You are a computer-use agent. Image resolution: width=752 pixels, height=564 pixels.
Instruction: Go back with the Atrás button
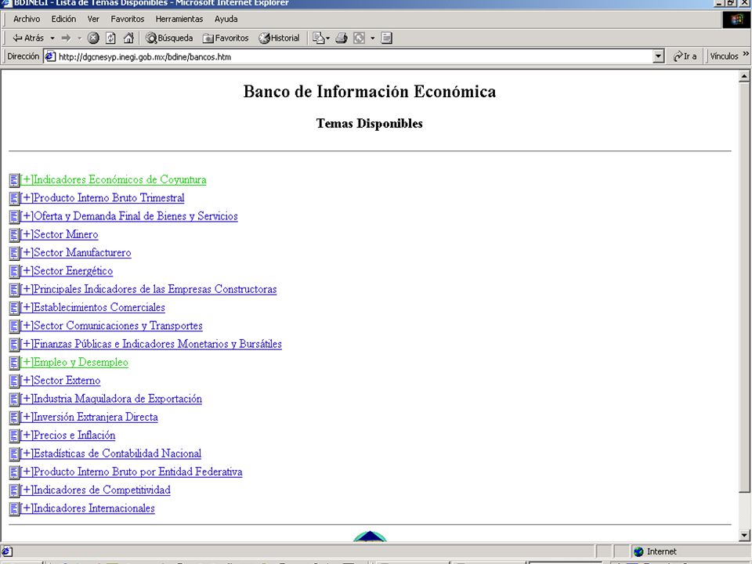coord(28,38)
